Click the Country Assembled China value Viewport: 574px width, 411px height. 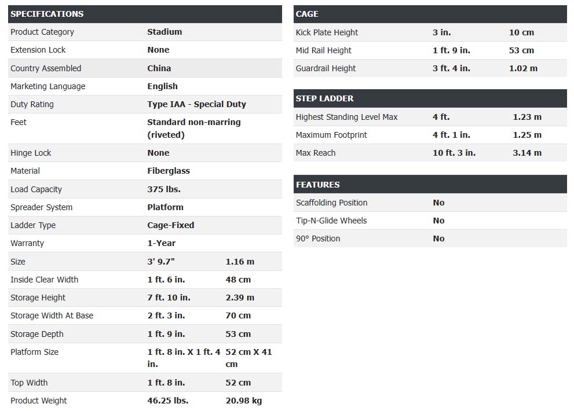pos(159,68)
